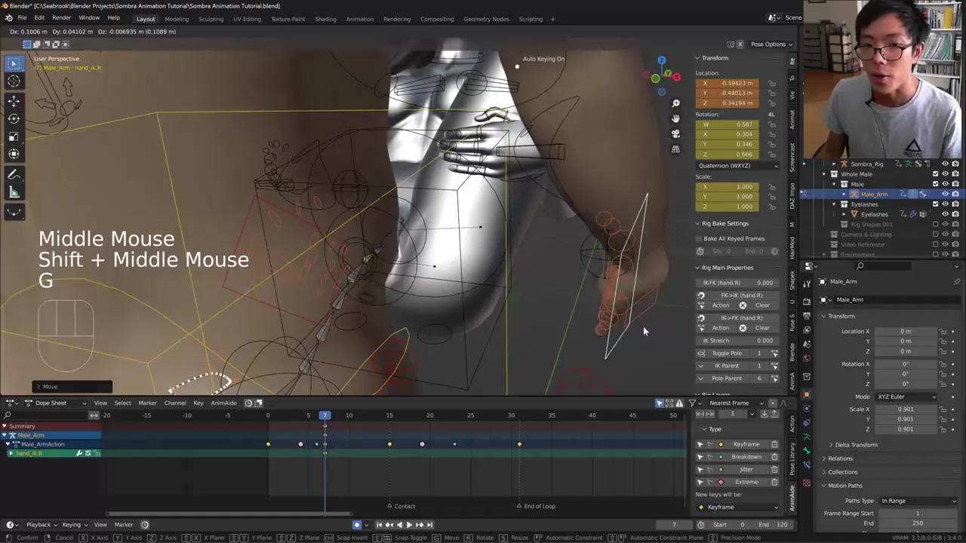Viewport: 966px width, 543px height.
Task: Click the camera view icon in viewport
Action: coord(675,133)
